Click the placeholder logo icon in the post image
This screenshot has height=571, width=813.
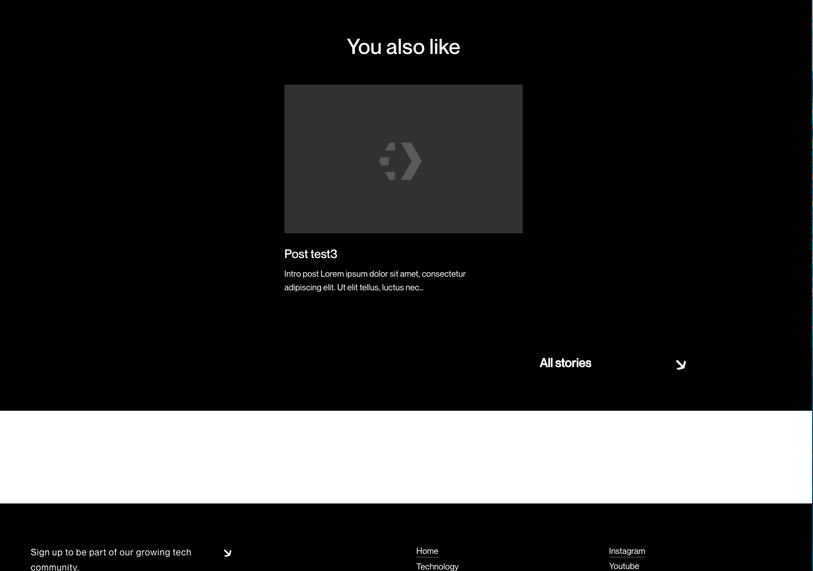401,161
